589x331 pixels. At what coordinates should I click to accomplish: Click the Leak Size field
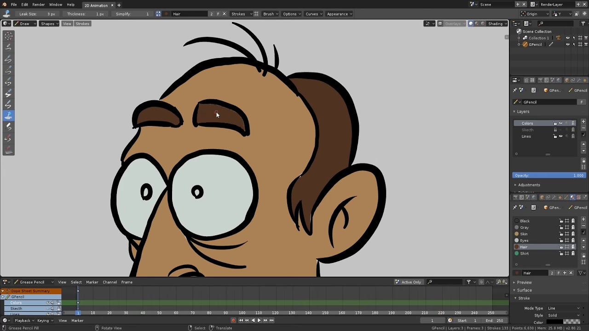click(x=38, y=14)
